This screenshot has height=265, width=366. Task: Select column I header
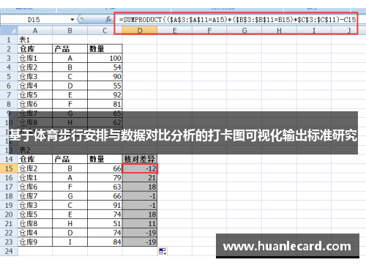(314, 31)
